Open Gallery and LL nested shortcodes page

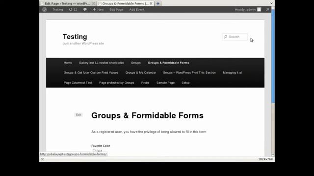click(x=102, y=63)
